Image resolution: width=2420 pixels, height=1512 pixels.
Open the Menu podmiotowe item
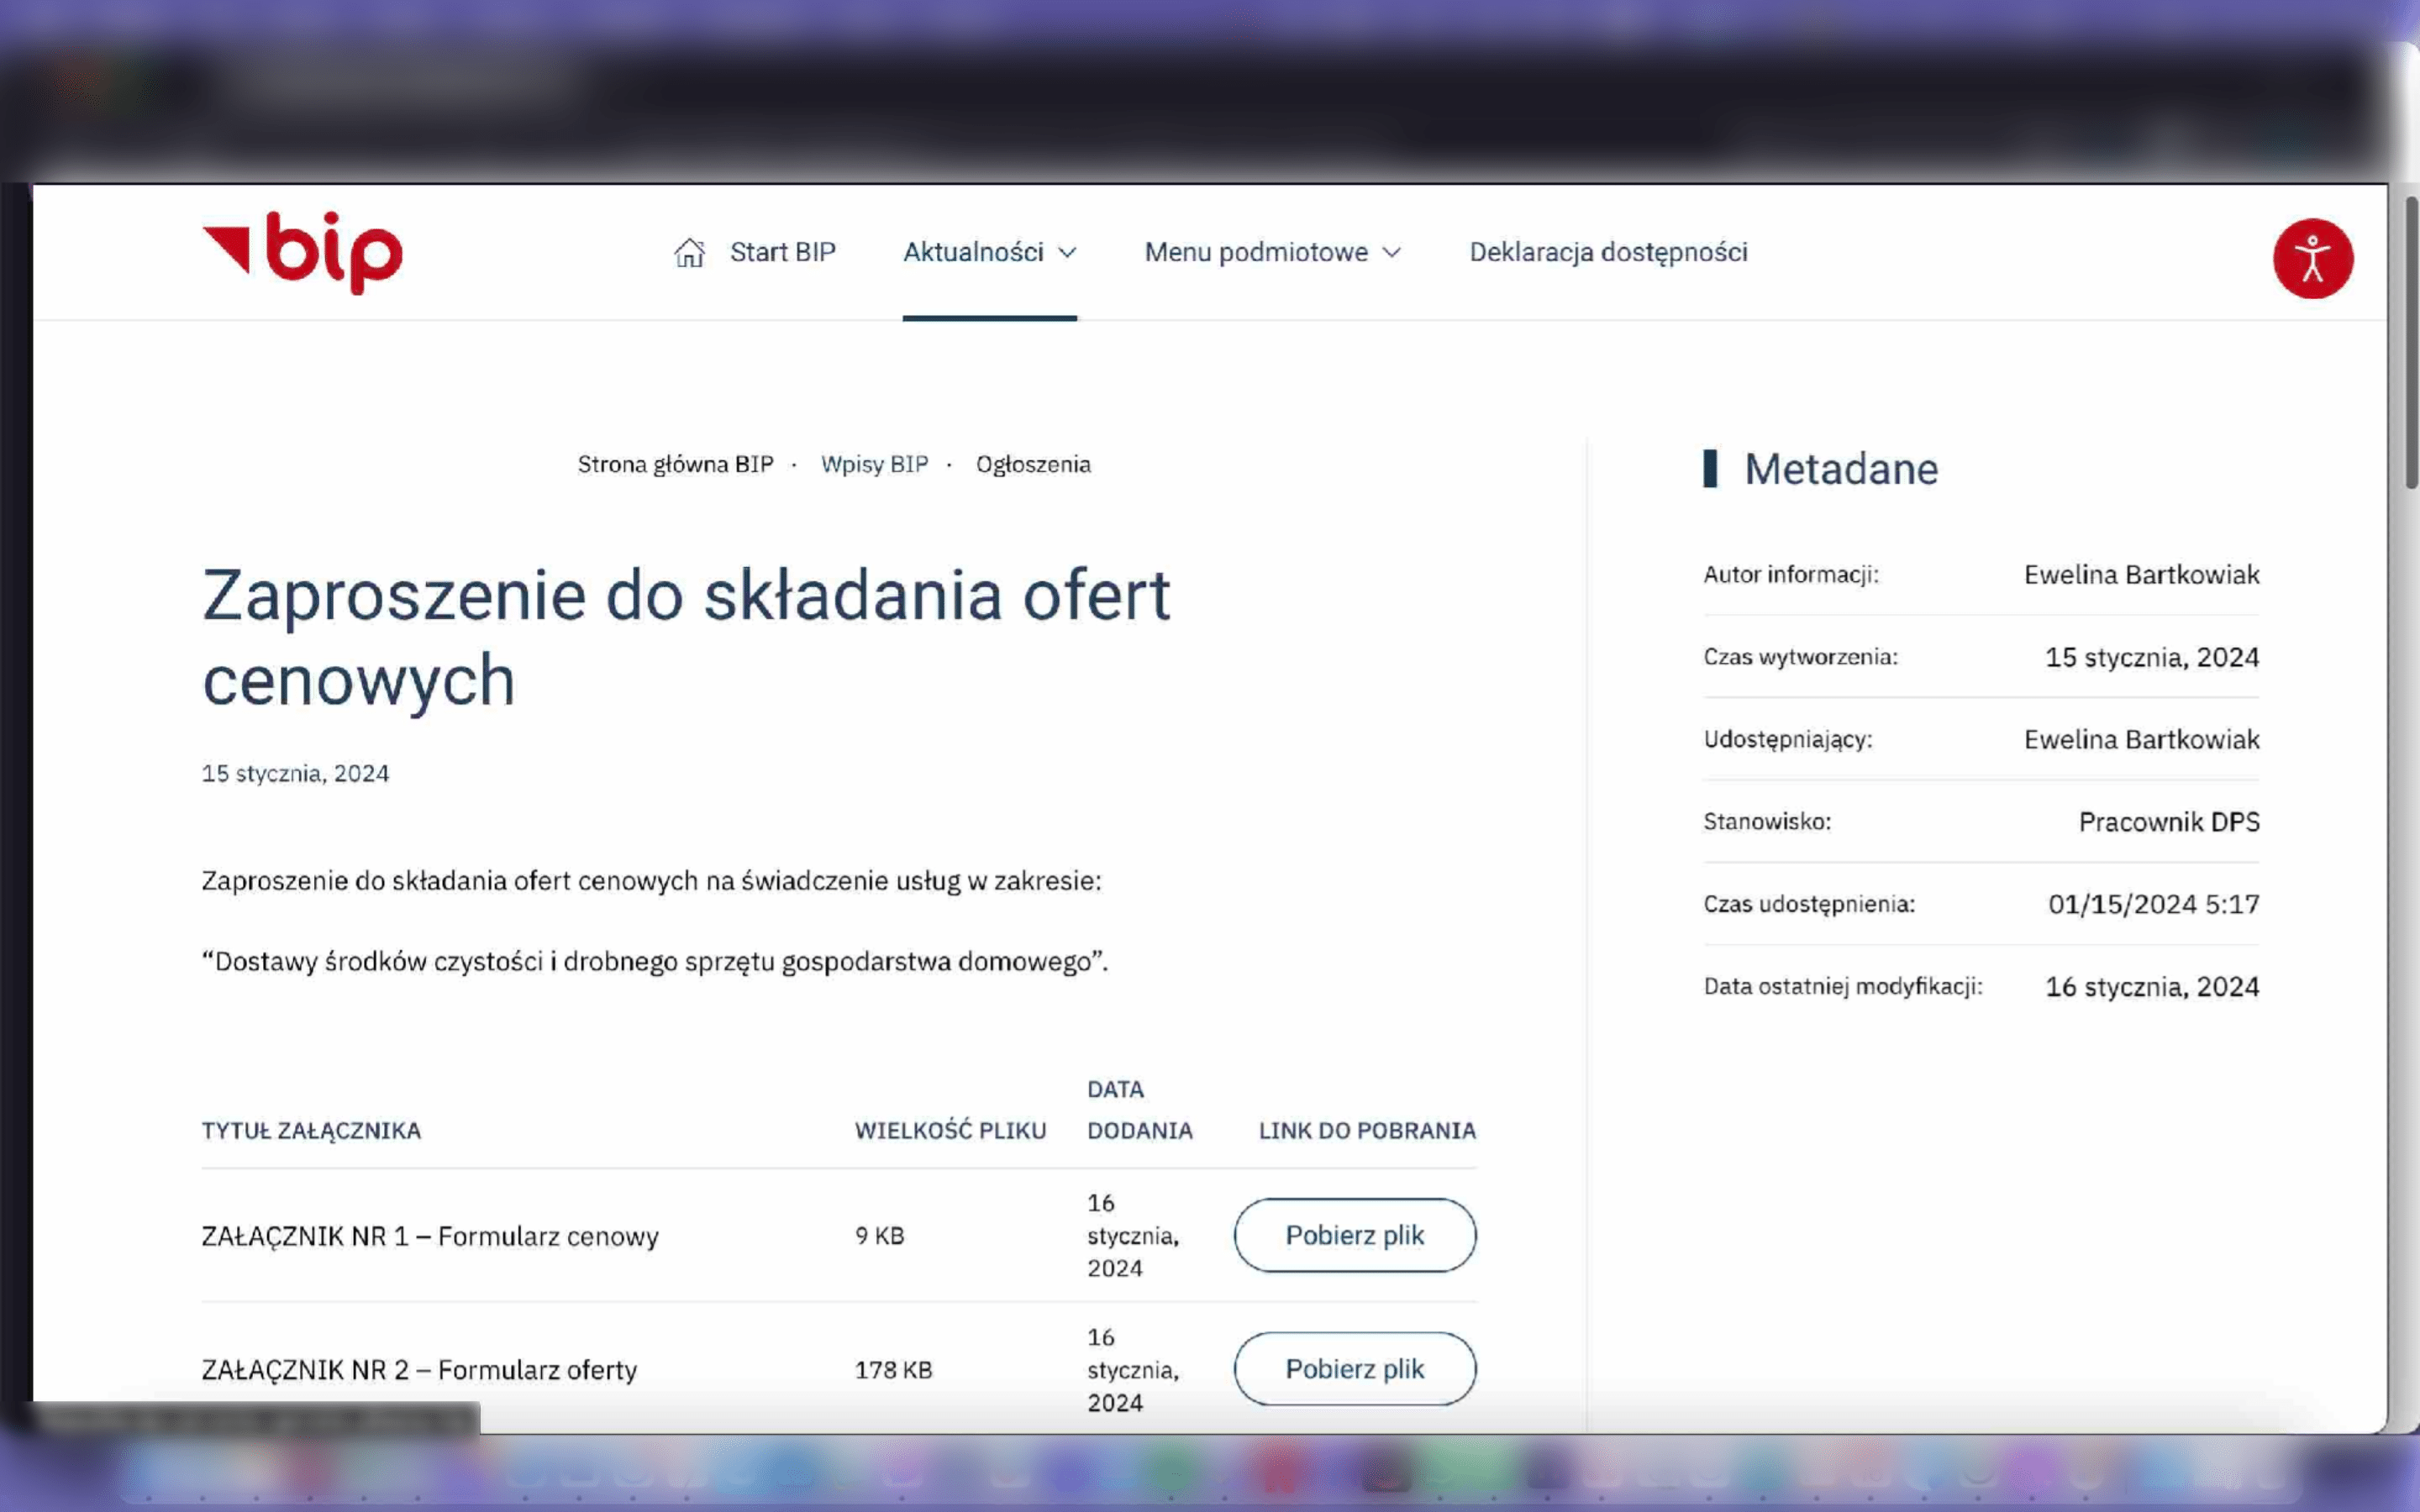tap(1256, 252)
